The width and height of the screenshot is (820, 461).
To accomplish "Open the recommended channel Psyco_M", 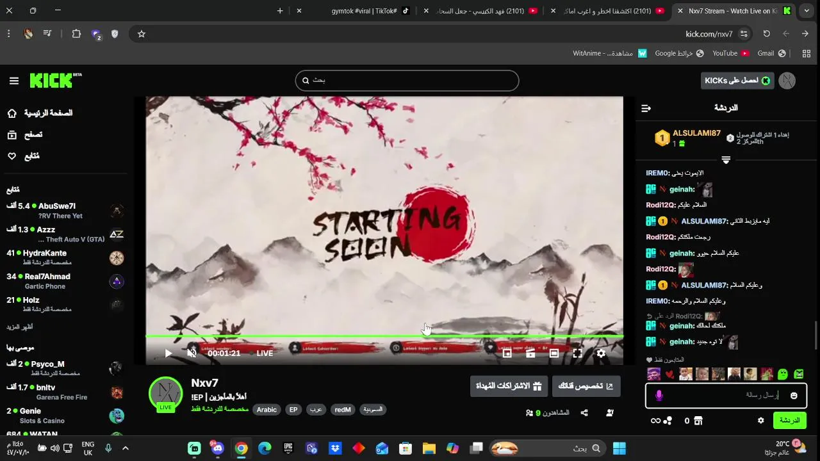I will pyautogui.click(x=64, y=368).
